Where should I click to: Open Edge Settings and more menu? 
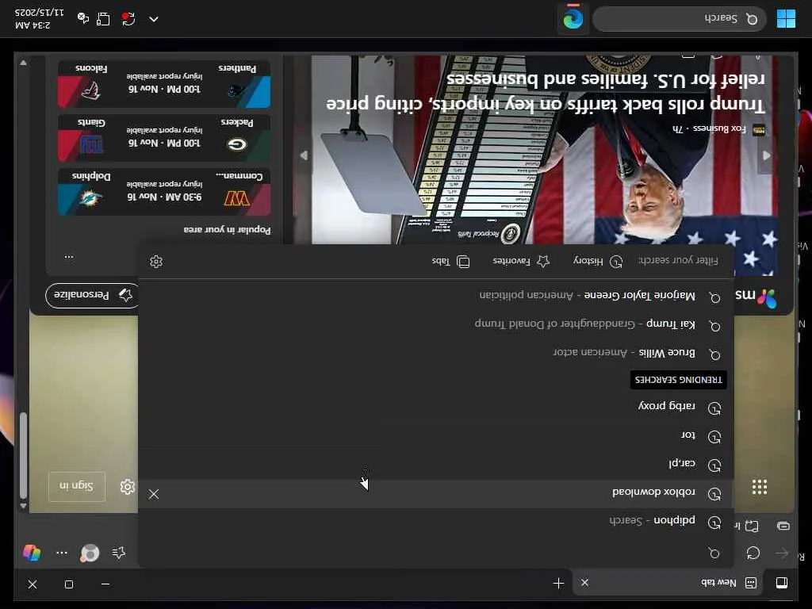[x=62, y=553]
